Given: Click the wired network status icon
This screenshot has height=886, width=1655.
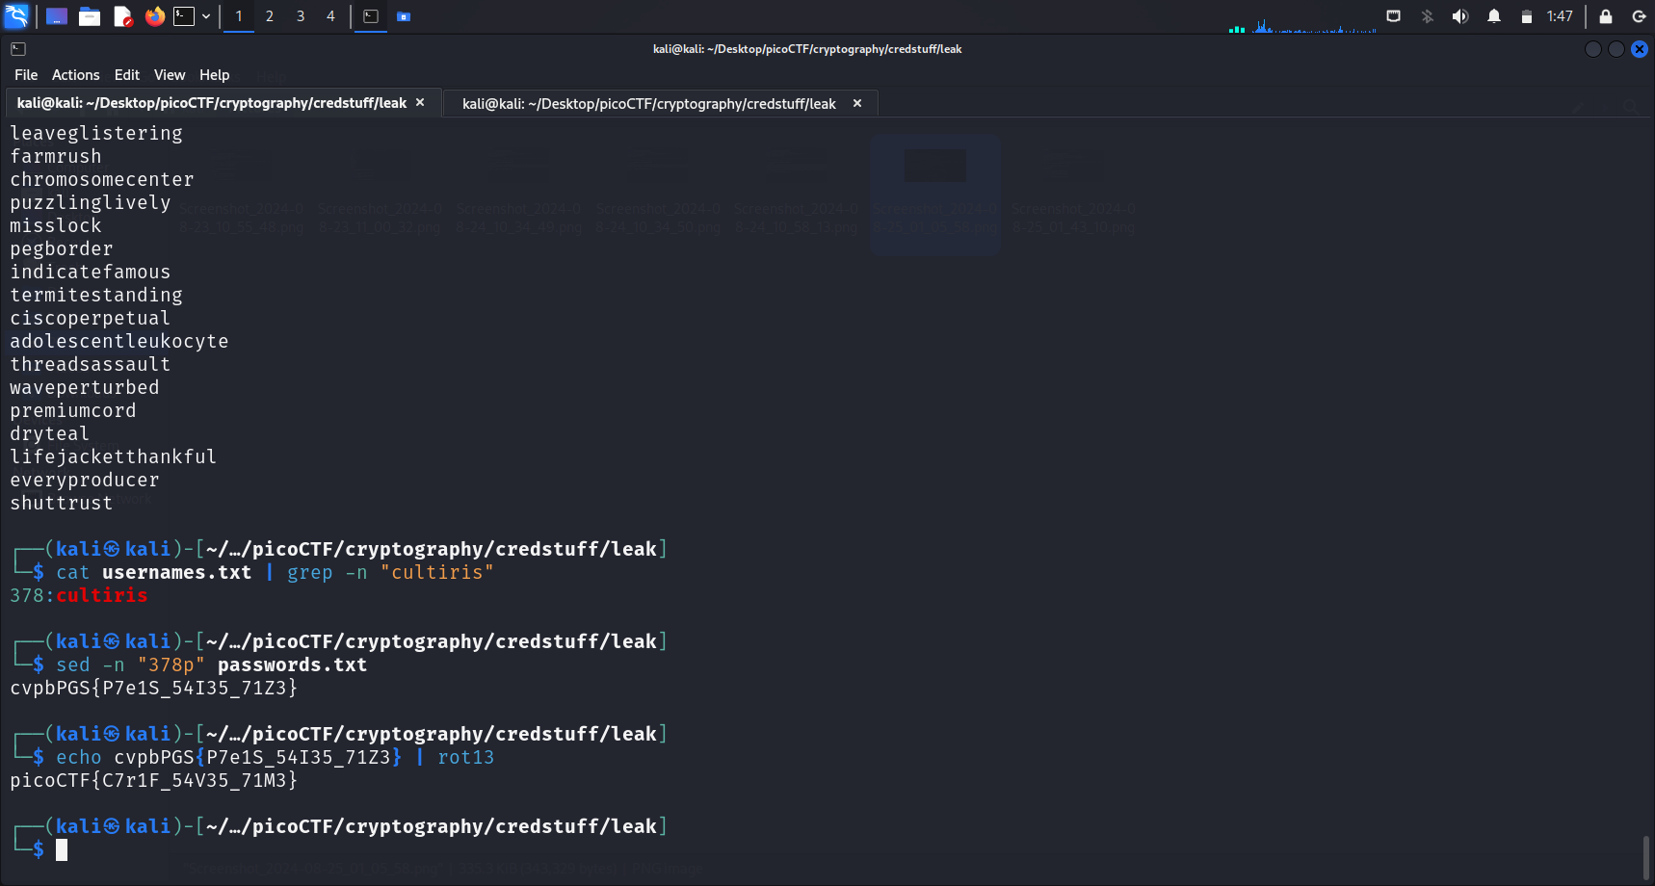Looking at the screenshot, I should tap(1393, 16).
